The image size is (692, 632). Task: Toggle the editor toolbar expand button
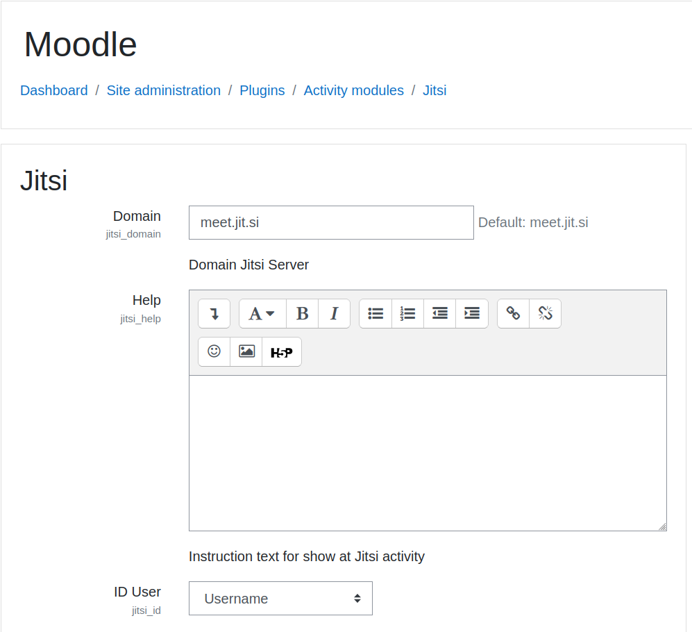pyautogui.click(x=214, y=314)
